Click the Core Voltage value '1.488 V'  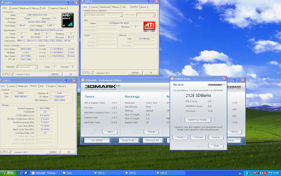[x=50, y=25]
